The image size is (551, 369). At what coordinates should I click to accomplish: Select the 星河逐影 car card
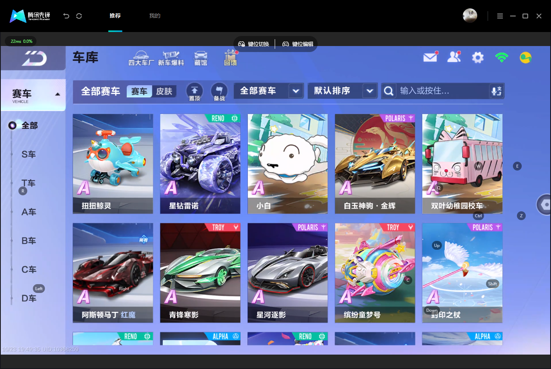[288, 273]
